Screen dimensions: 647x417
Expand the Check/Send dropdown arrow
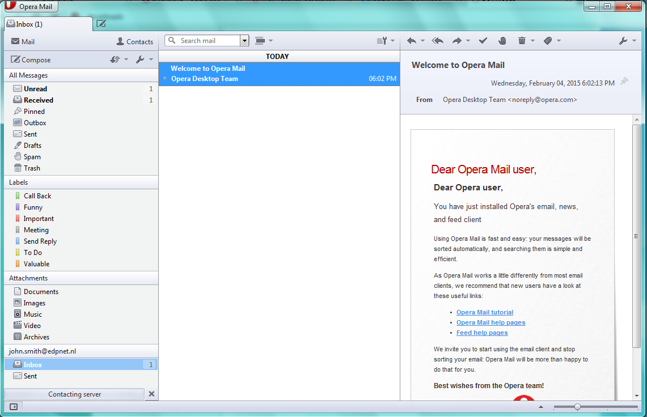(126, 60)
